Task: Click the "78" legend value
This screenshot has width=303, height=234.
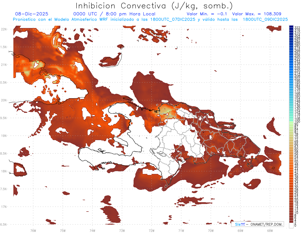Action: pos(296,134)
